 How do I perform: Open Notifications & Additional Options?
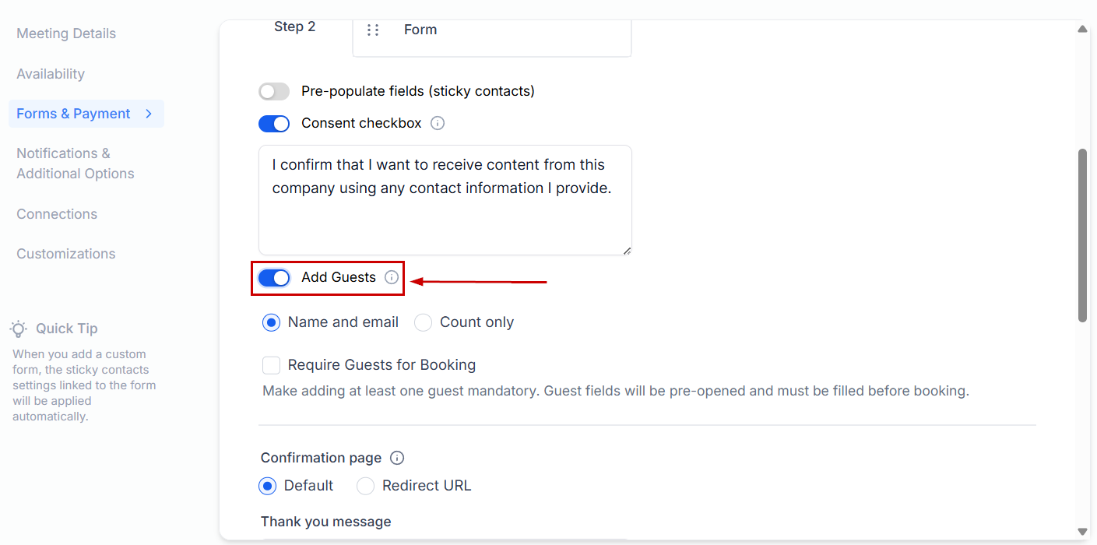(x=75, y=163)
